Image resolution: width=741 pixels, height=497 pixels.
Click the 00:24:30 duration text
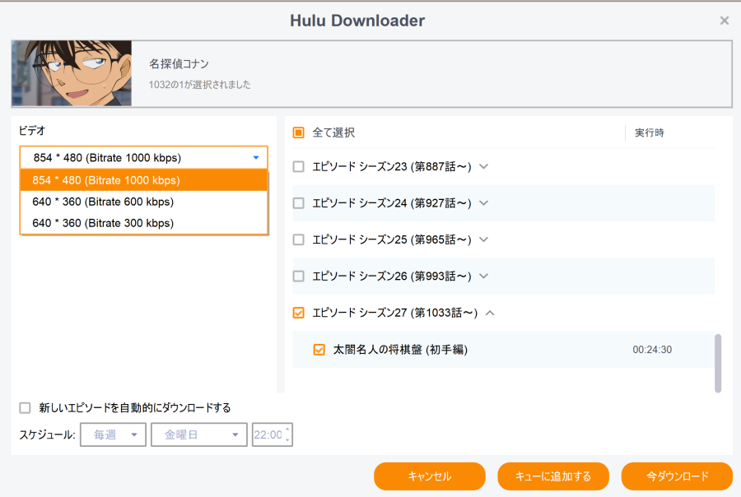(652, 350)
